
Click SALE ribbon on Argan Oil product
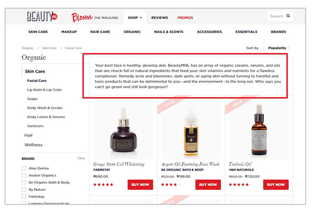pyautogui.click(x=171, y=104)
